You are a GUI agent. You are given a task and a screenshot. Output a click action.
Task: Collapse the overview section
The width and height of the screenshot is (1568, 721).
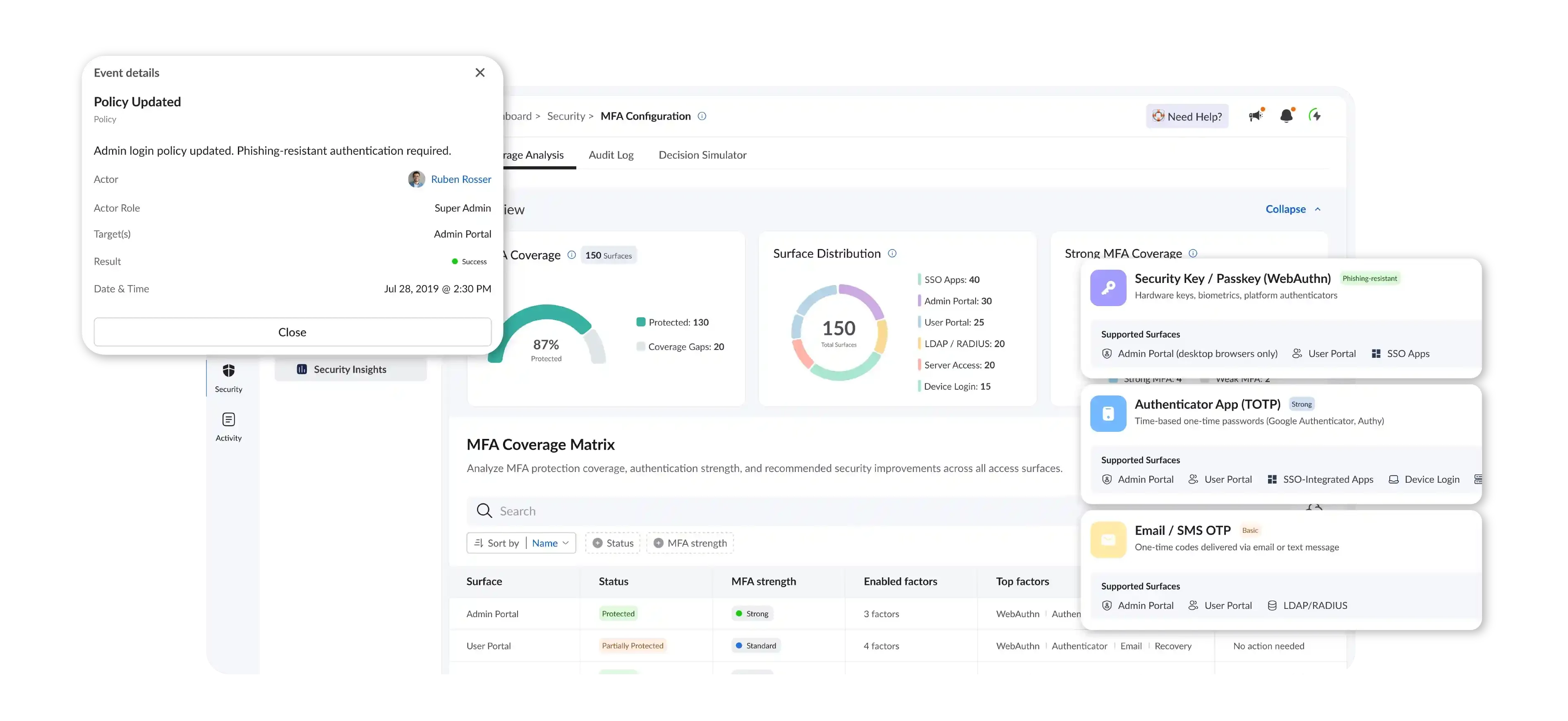(1293, 209)
